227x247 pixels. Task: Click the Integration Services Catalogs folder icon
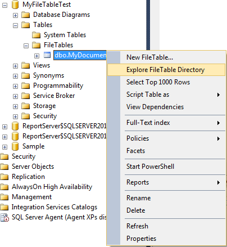[x=4, y=207]
